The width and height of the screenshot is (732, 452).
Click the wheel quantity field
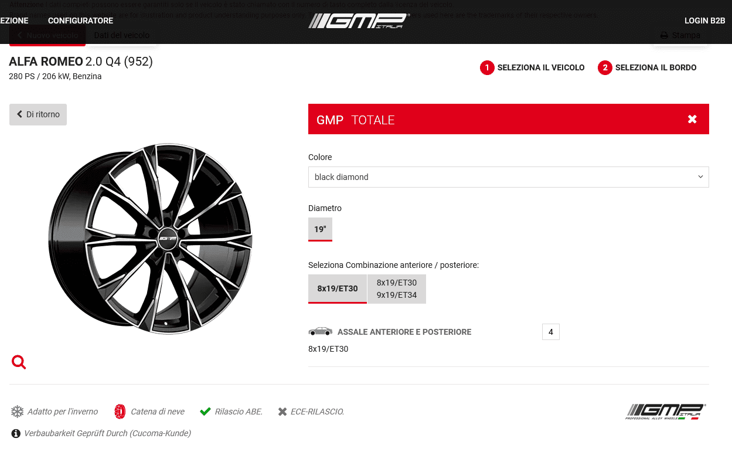(551, 332)
